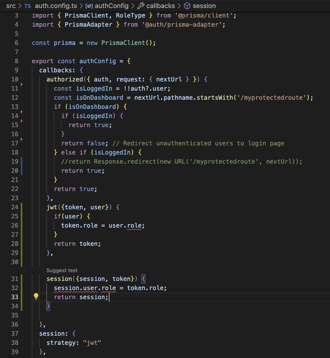
Task: Click the '/myprotectedroute' string on line 12
Action: [x=272, y=98]
